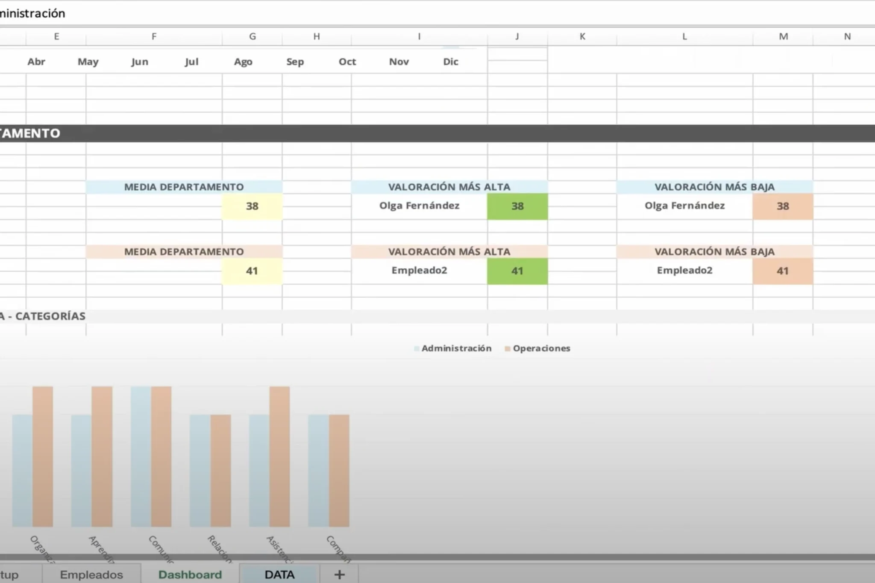Select orange cell with value 38
This screenshot has width=875, height=583.
783,206
